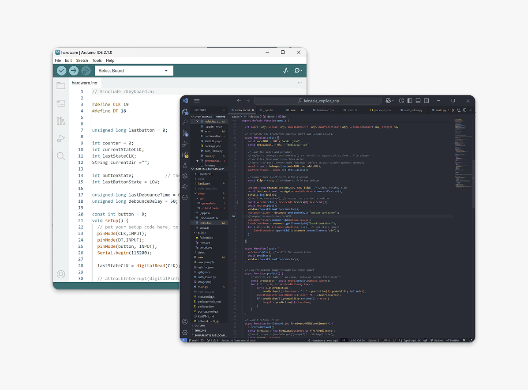Screen dimensions: 528x390
Task: Open VS Code Accounts icon
Action: 185,322
